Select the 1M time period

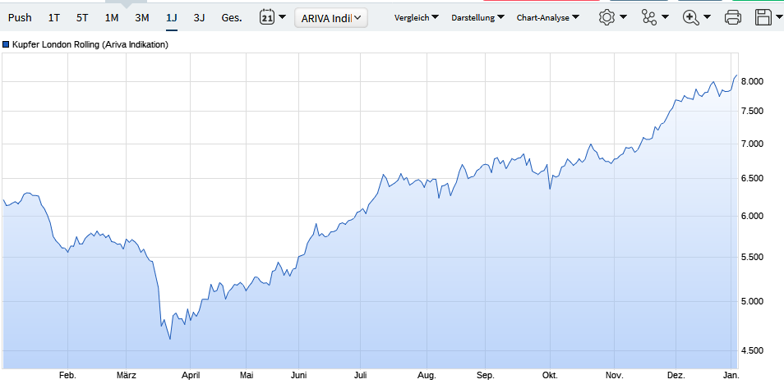[x=112, y=17]
